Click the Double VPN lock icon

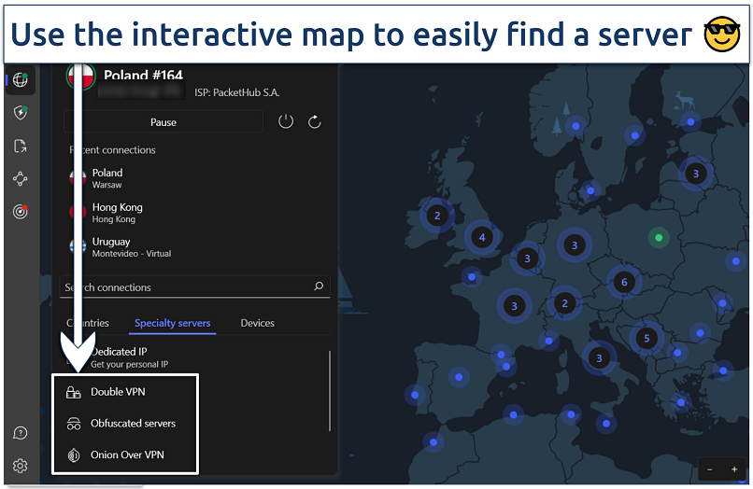tap(74, 393)
